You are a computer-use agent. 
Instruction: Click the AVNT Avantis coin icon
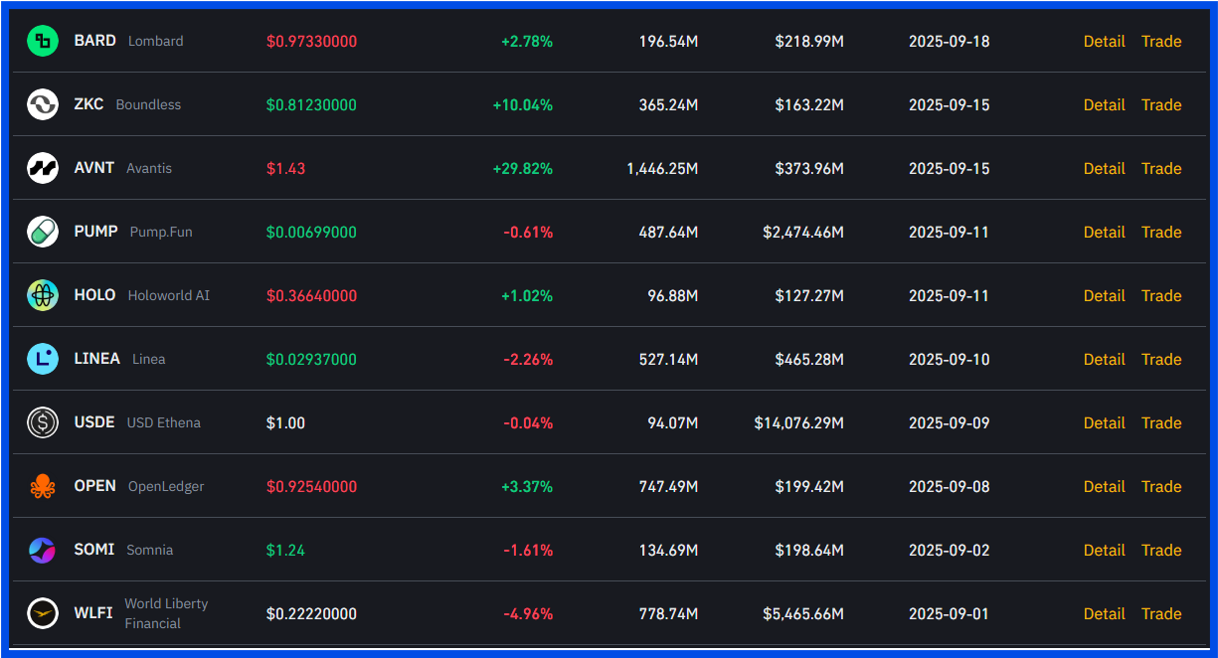tap(43, 168)
